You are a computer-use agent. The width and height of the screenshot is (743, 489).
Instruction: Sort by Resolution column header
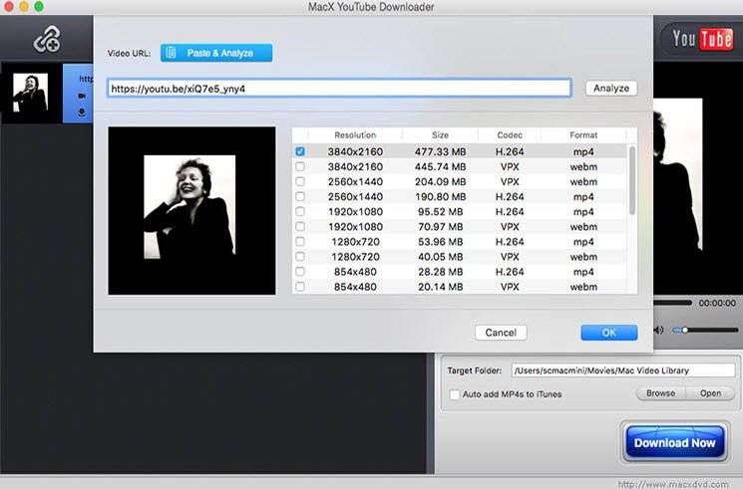355,134
